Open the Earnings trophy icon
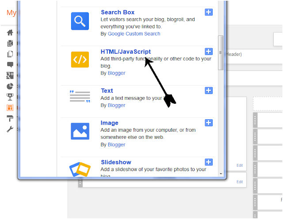The height and width of the screenshot is (219, 283). [10, 97]
